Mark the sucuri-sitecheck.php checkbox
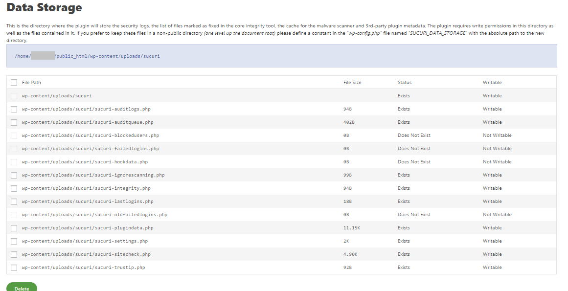The image size is (568, 291). [x=14, y=254]
